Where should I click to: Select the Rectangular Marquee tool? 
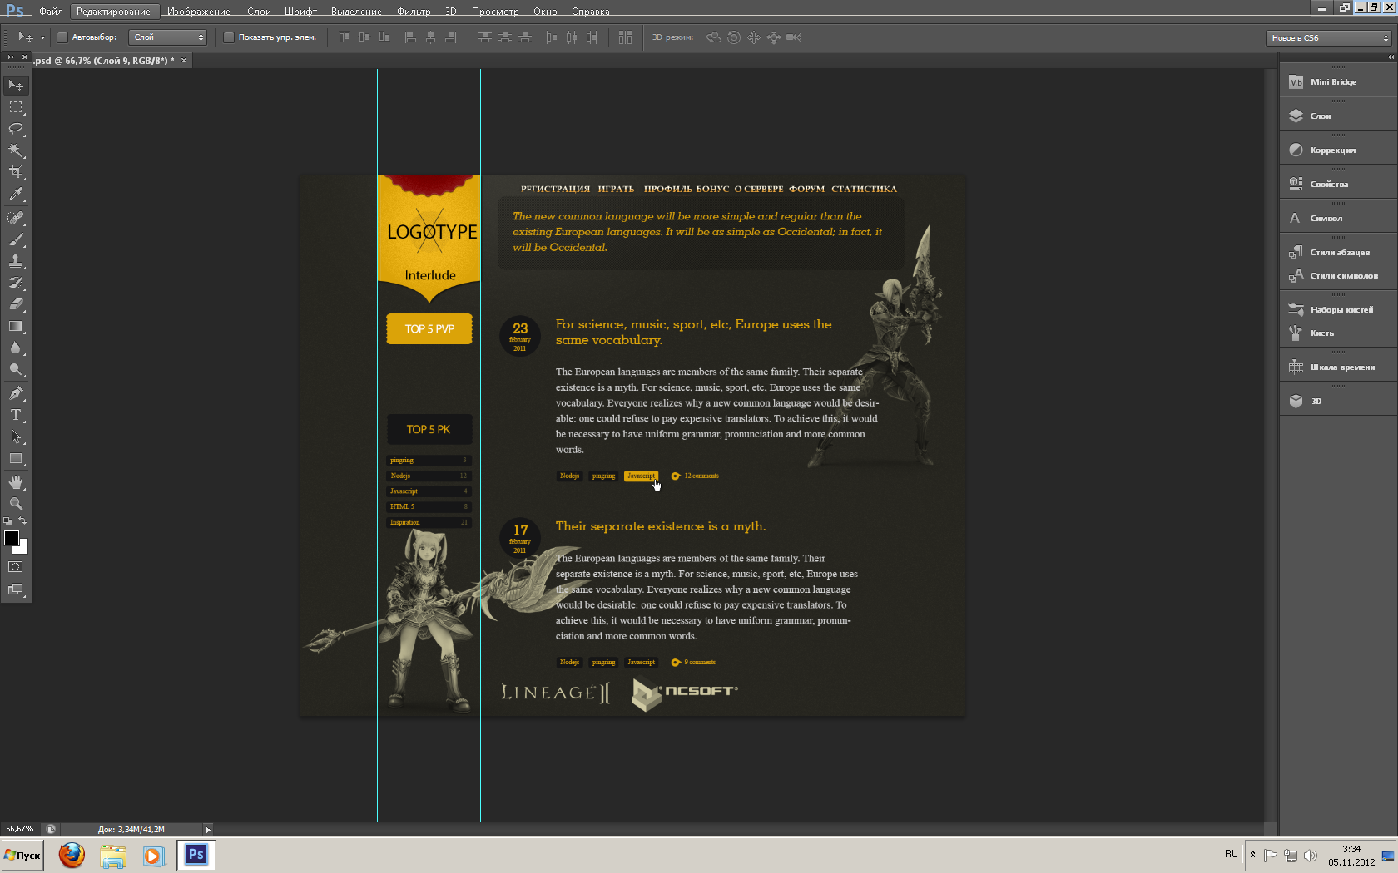16,107
